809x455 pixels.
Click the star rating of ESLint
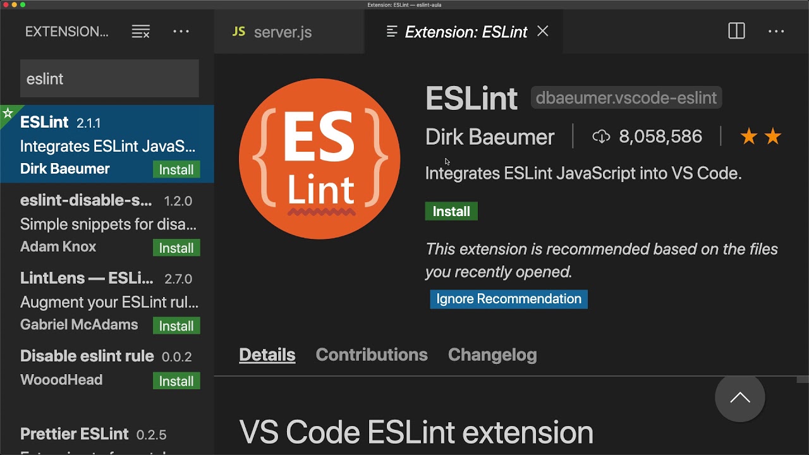[761, 136]
